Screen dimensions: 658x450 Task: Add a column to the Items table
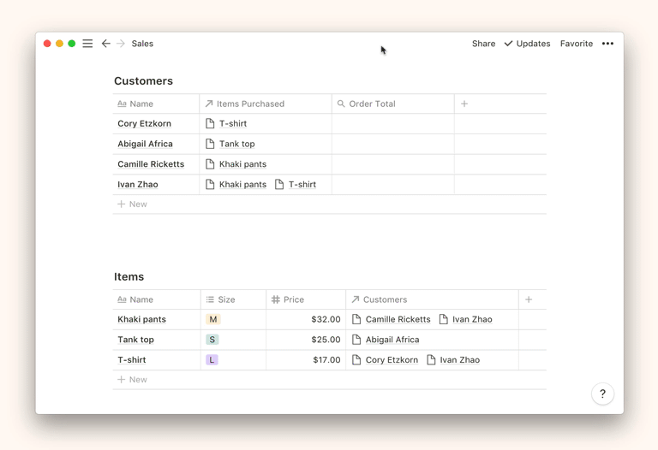[x=529, y=299]
